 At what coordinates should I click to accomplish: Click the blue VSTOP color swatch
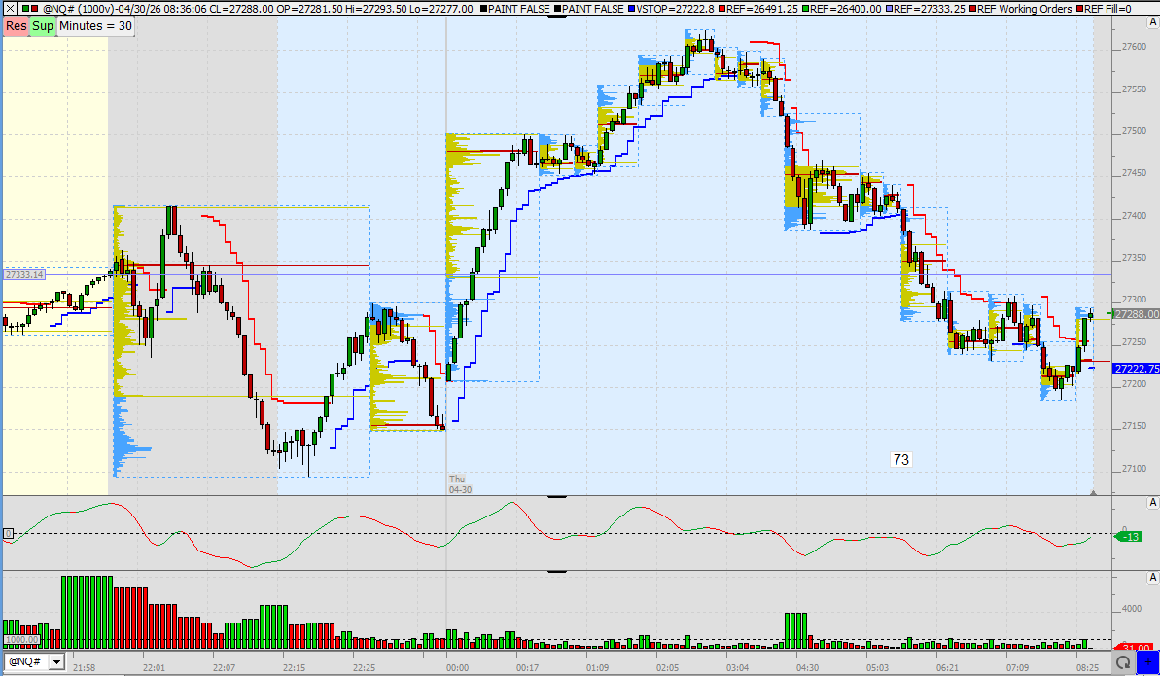tap(631, 9)
